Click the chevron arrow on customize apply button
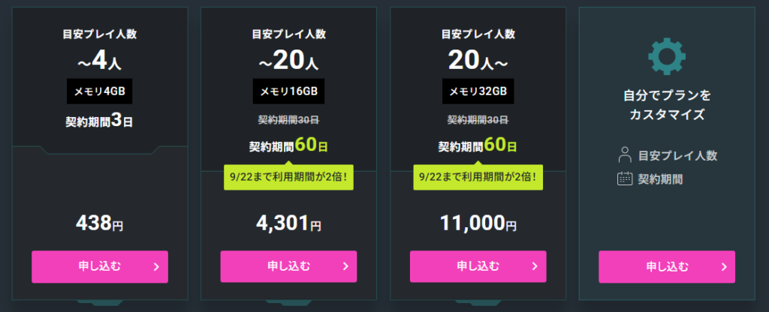The height and width of the screenshot is (312, 769). (x=723, y=267)
